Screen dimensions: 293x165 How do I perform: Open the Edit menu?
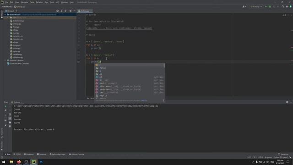pos(11,2)
